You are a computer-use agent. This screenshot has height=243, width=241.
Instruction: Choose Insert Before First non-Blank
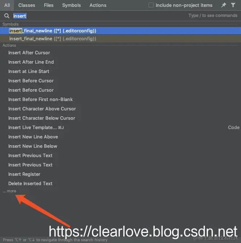pyautogui.click(x=120, y=99)
